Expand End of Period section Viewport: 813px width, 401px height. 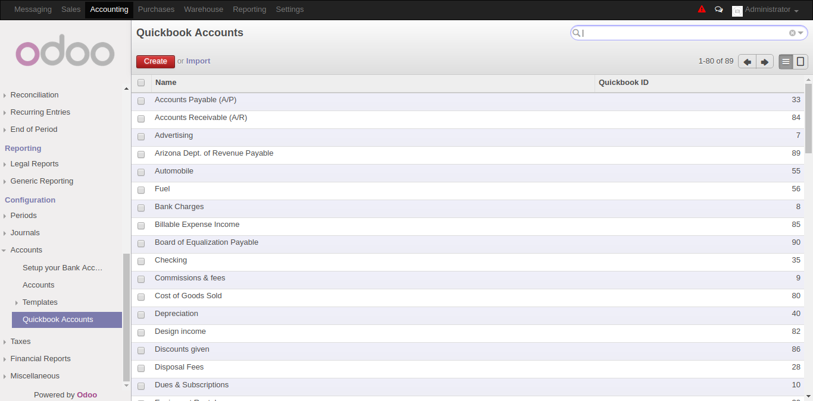(34, 130)
